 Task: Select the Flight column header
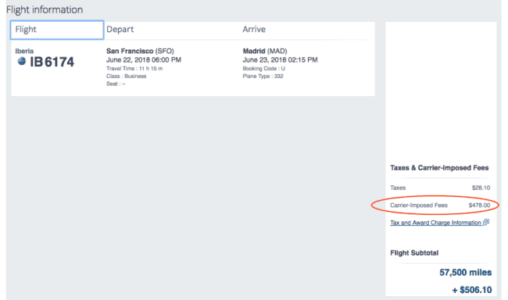57,30
